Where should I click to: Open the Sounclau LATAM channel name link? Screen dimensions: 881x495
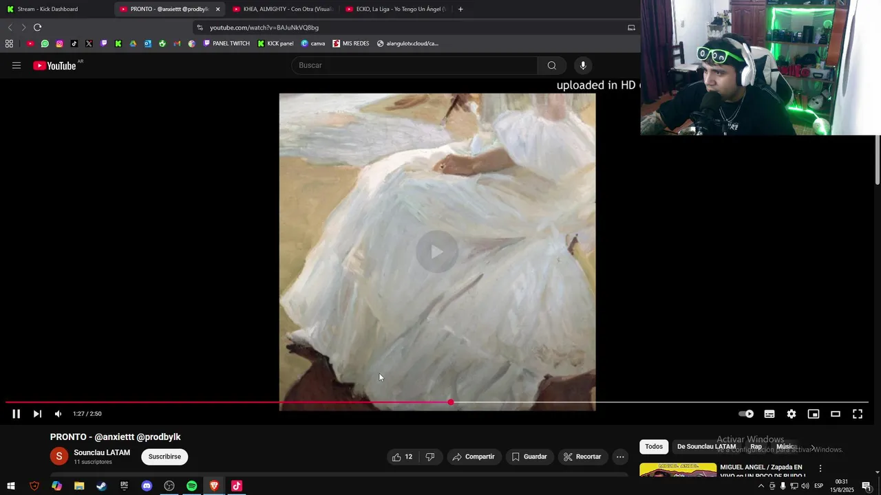102,452
